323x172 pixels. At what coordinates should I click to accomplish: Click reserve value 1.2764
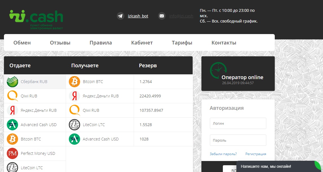click(x=146, y=82)
